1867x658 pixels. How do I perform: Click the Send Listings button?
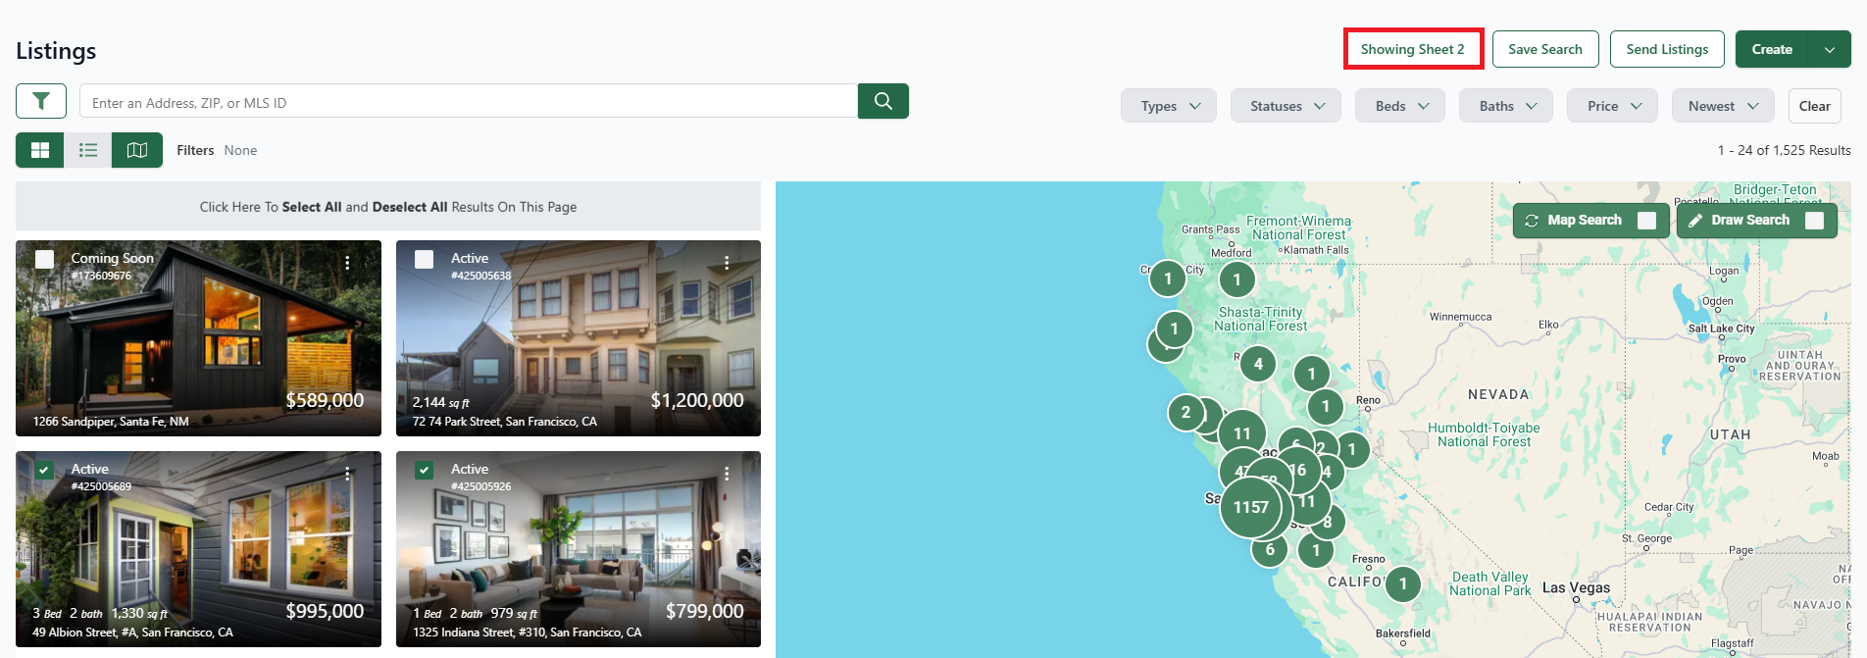[1666, 49]
